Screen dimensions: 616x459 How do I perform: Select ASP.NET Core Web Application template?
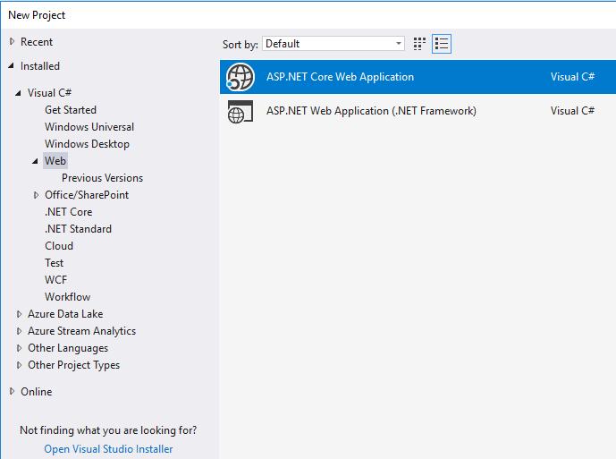pyautogui.click(x=418, y=77)
